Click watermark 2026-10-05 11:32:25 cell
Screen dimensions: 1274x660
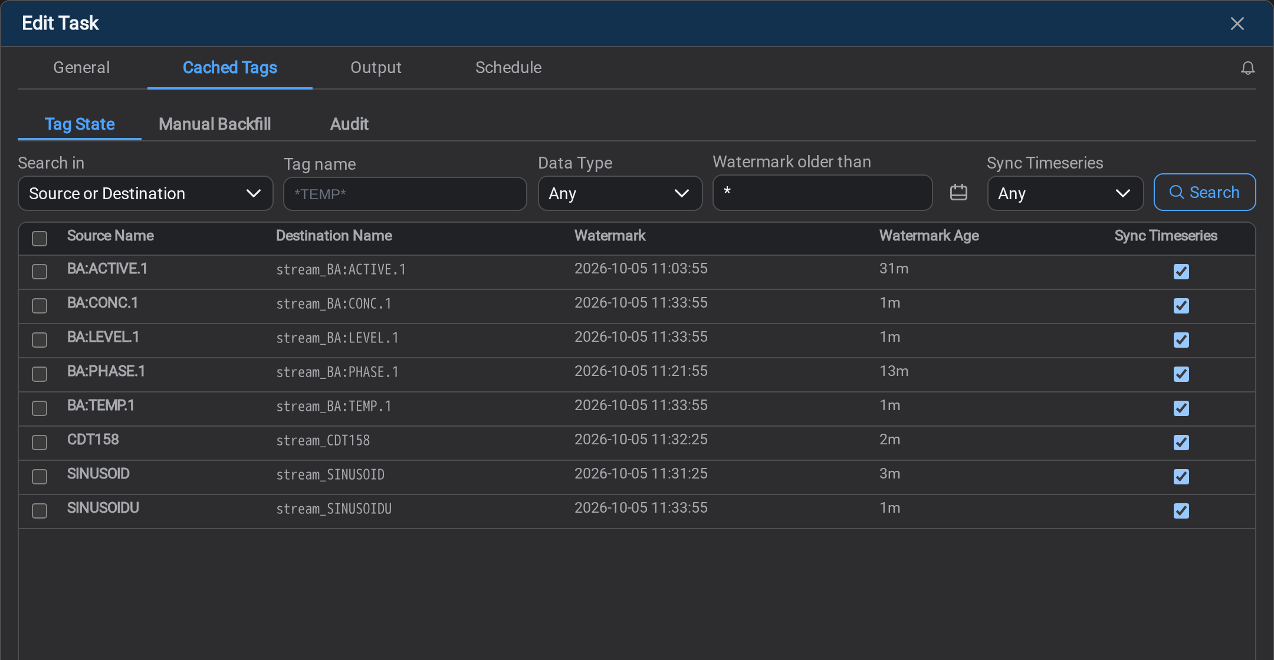coord(641,440)
